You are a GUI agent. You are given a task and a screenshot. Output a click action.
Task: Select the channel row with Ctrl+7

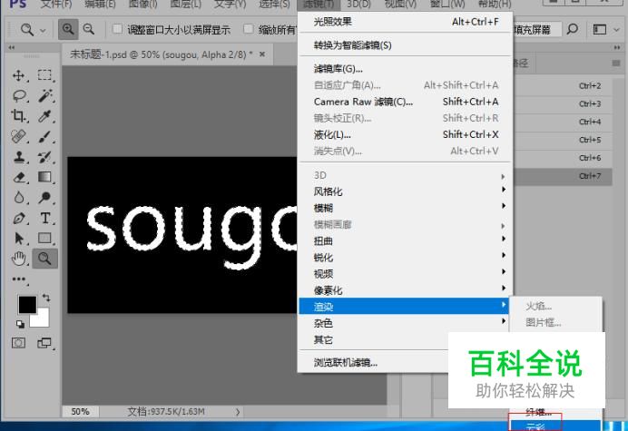tap(563, 176)
